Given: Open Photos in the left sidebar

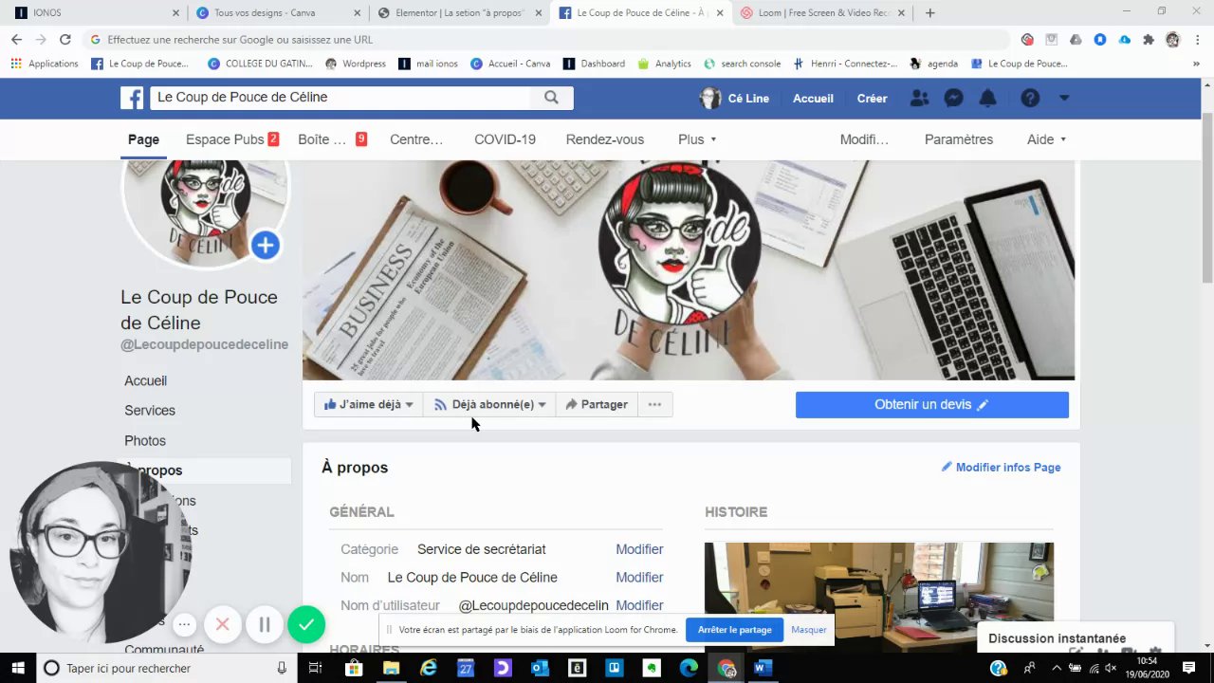Looking at the screenshot, I should click(x=145, y=441).
